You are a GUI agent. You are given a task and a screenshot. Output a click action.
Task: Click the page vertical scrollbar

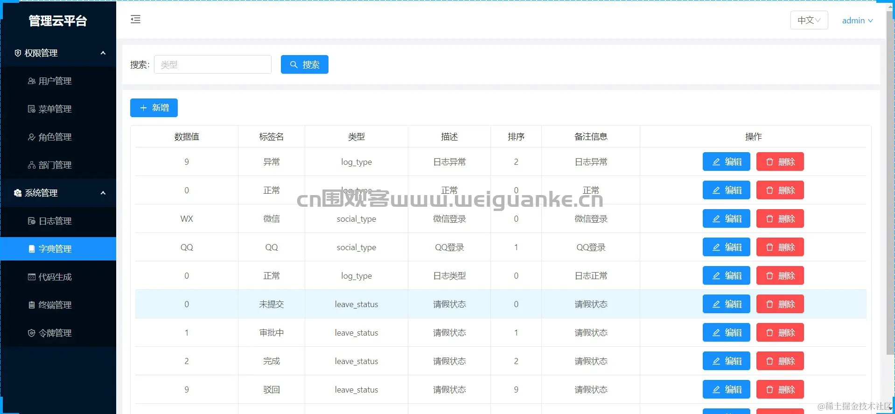coord(890,182)
